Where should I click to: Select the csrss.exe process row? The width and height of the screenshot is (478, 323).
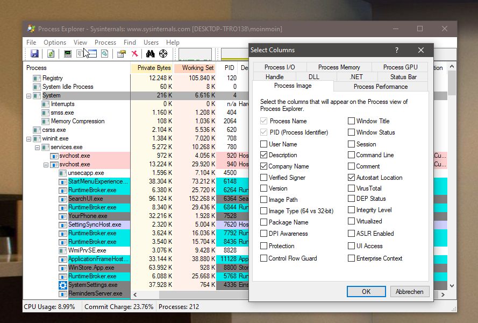point(54,130)
